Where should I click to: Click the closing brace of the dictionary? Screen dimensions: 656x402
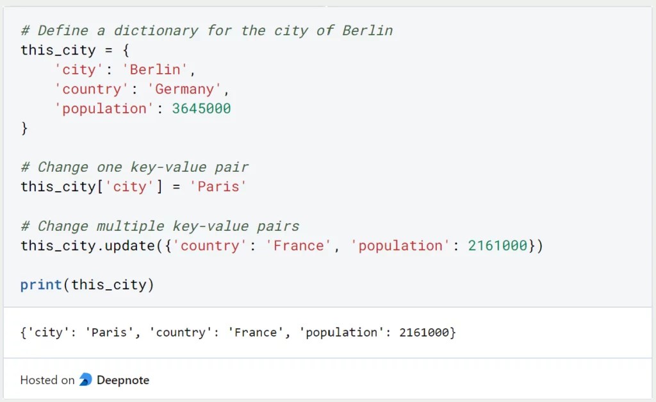tap(24, 128)
